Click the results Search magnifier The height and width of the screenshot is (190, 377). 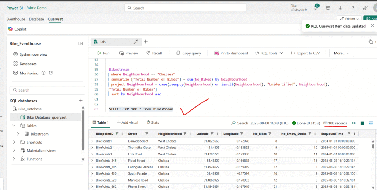[233, 123]
